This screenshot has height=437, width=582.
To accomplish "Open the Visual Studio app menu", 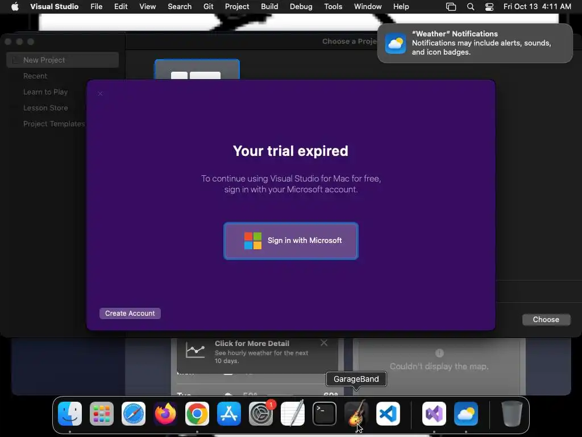I will 54,7.
